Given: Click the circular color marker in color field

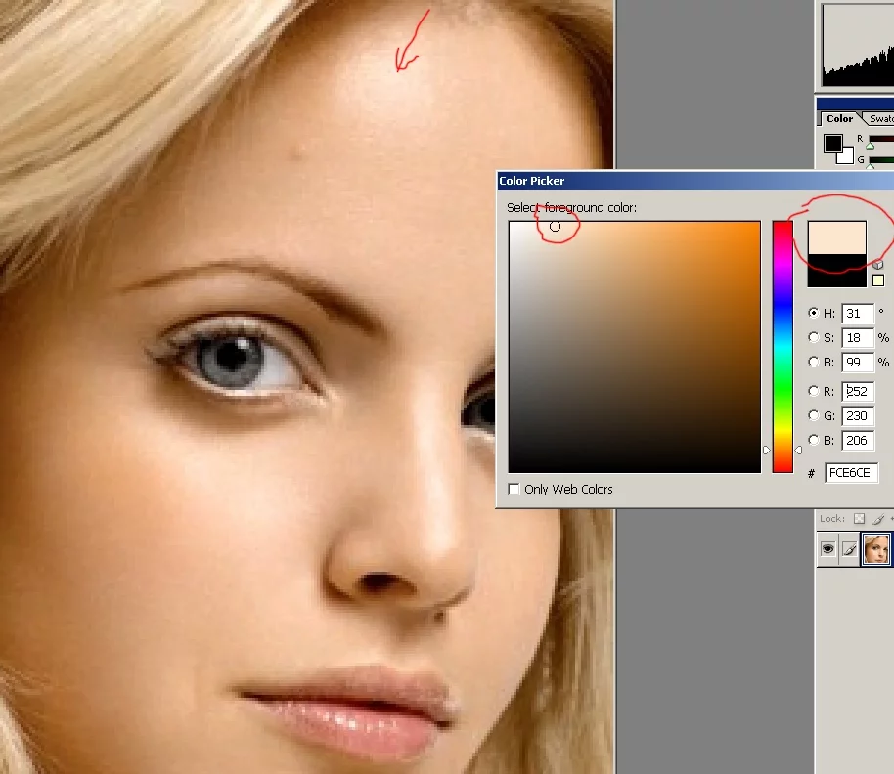Looking at the screenshot, I should (555, 226).
